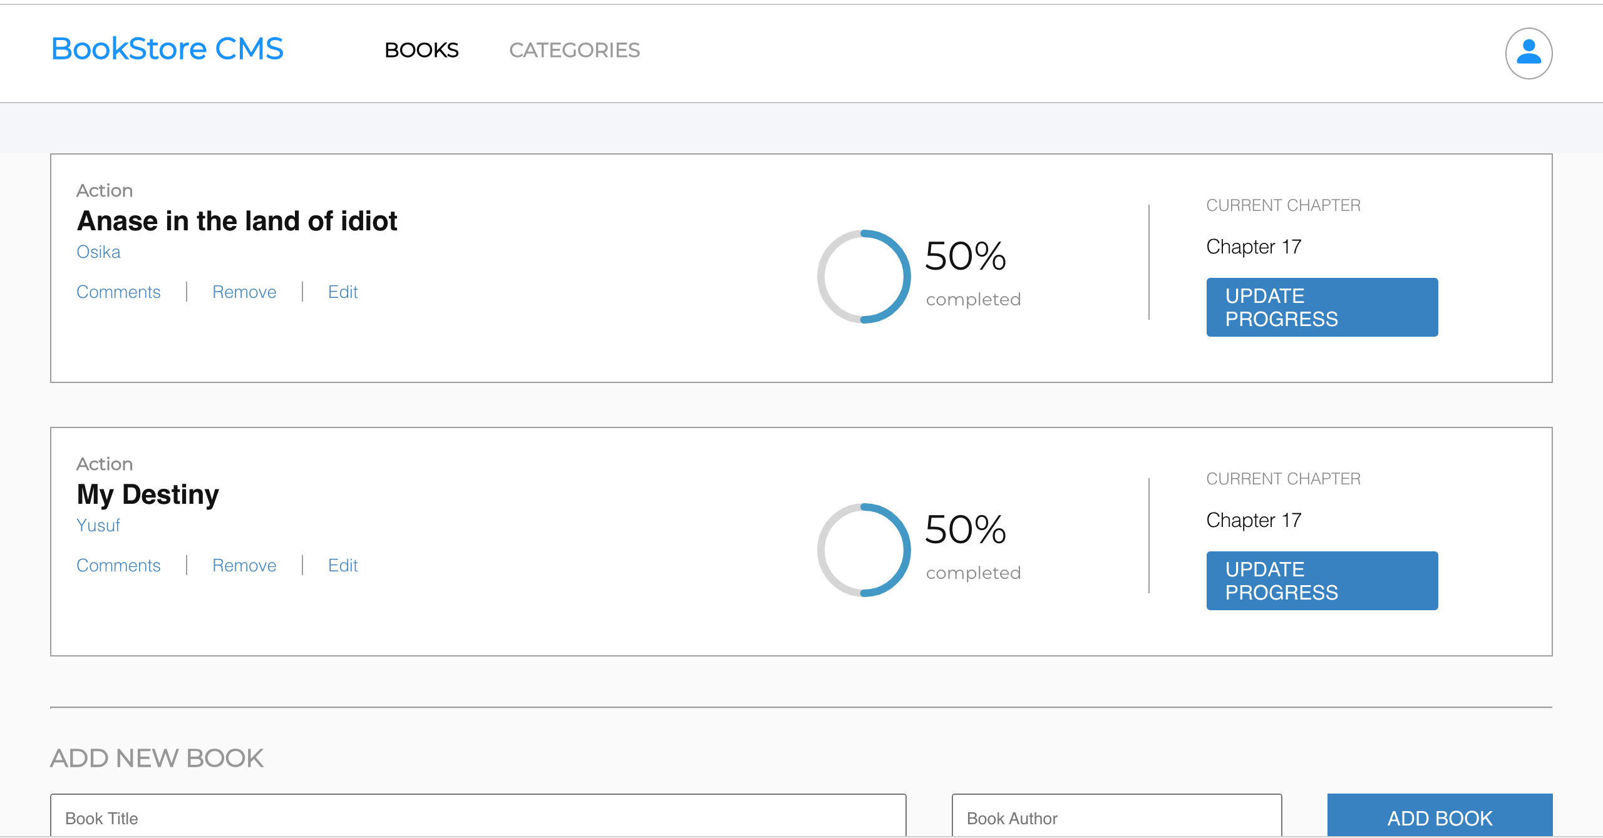The image size is (1603, 838).
Task: Toggle Edit for Anase in the land of idiot
Action: [343, 292]
